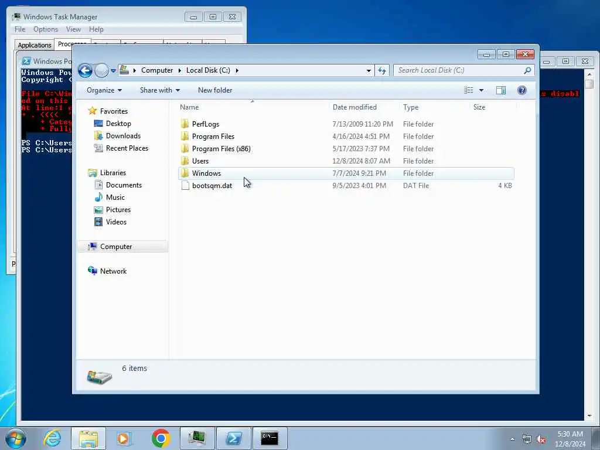Click the Refresh button in the address bar

(x=382, y=70)
